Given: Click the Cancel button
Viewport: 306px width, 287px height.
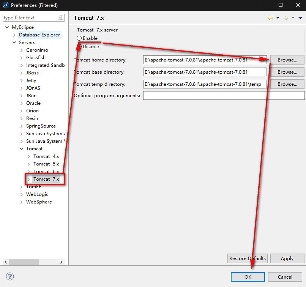Looking at the screenshot, I should tap(285, 277).
